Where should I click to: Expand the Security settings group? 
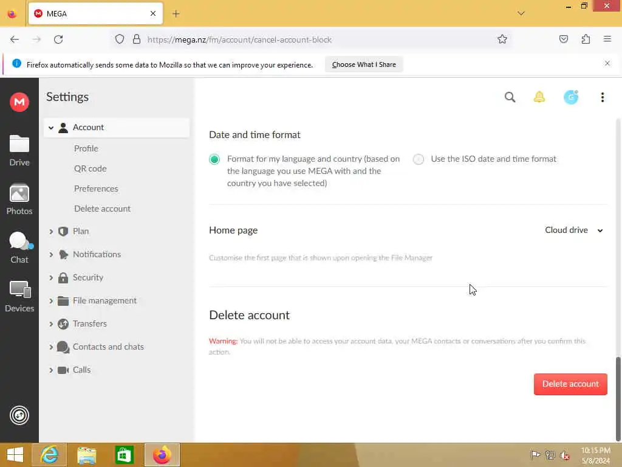point(51,277)
